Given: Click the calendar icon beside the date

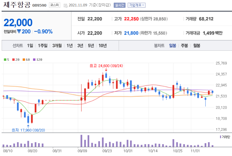Looking at the screenshot, I should 65,6.
